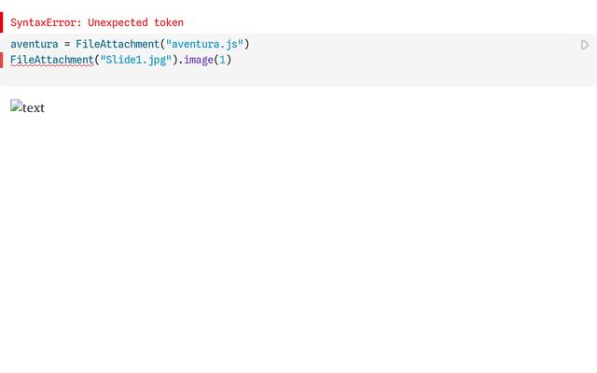
Task: Run the cell with the play icon
Action: (x=585, y=45)
